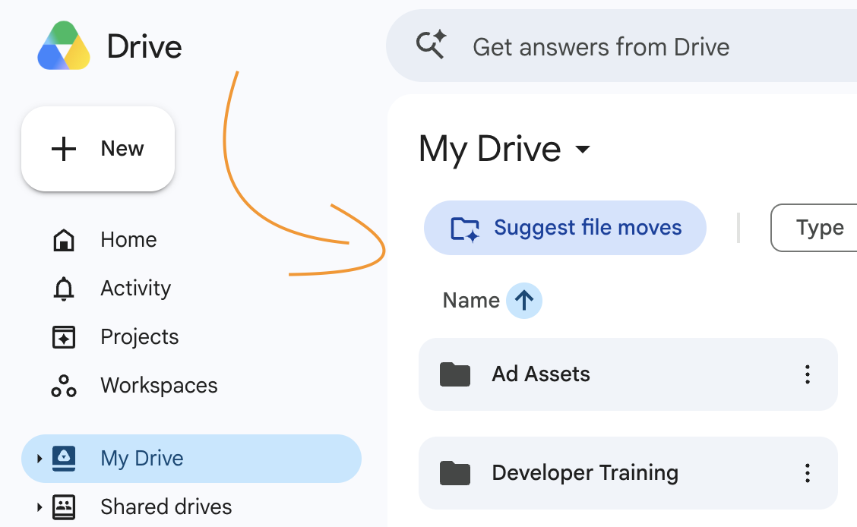Viewport: 857px width, 527px height.
Task: Click the search sparkle magnifier icon
Action: coord(432,45)
